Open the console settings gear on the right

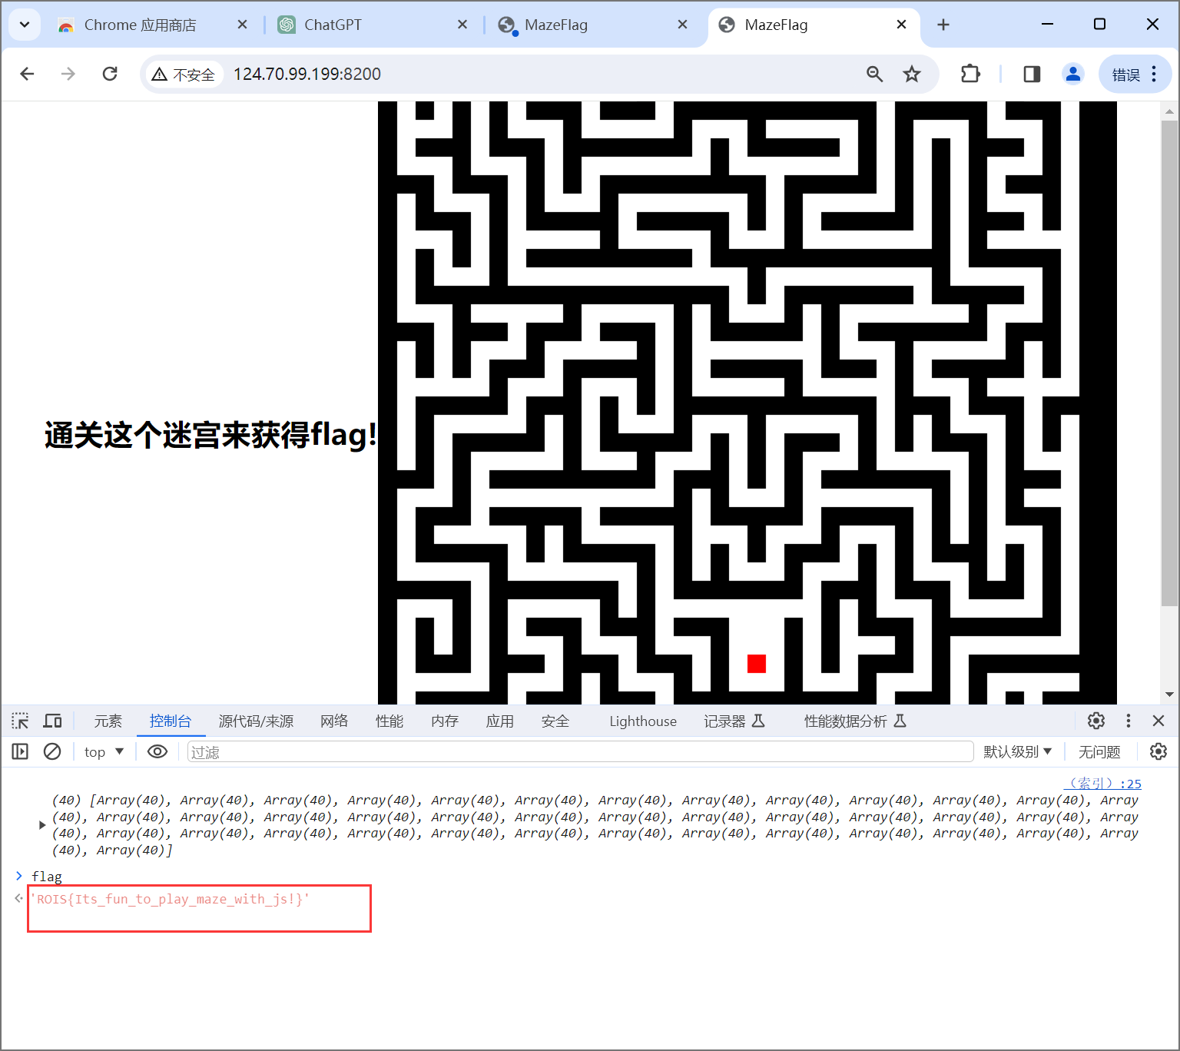pos(1158,751)
